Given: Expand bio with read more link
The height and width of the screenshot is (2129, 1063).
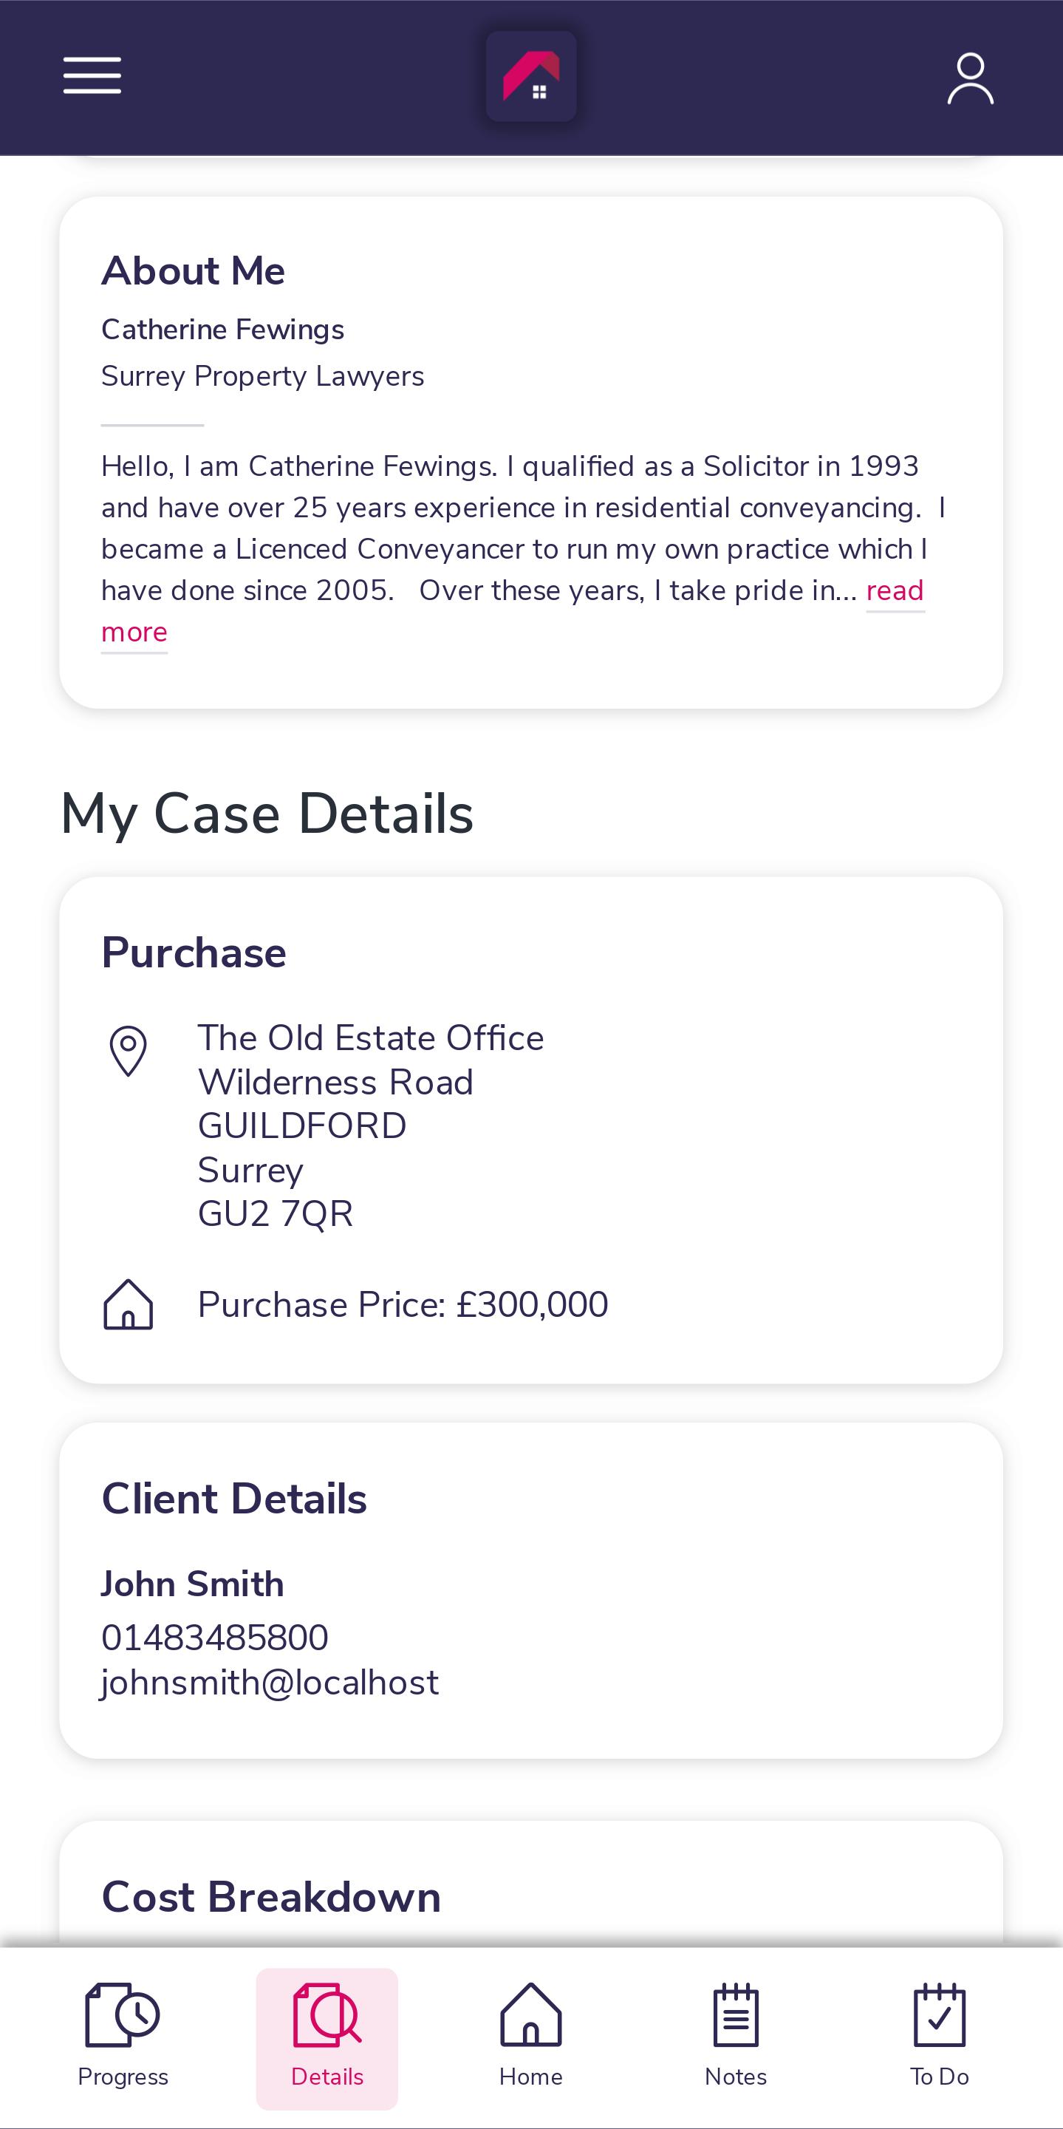Looking at the screenshot, I should point(895,591).
